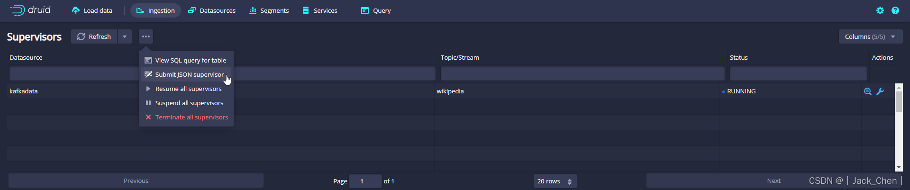The width and height of the screenshot is (910, 190).
Task: Sort by Datasource column header
Action: [x=26, y=57]
